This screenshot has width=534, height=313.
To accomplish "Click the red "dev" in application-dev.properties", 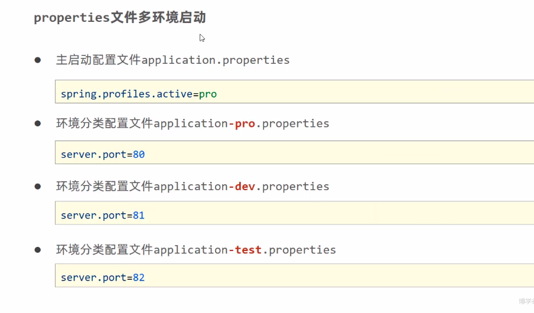I will 245,187.
